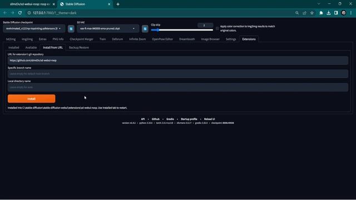Open the Startup profile link
The image size is (356, 200).
tap(189, 119)
